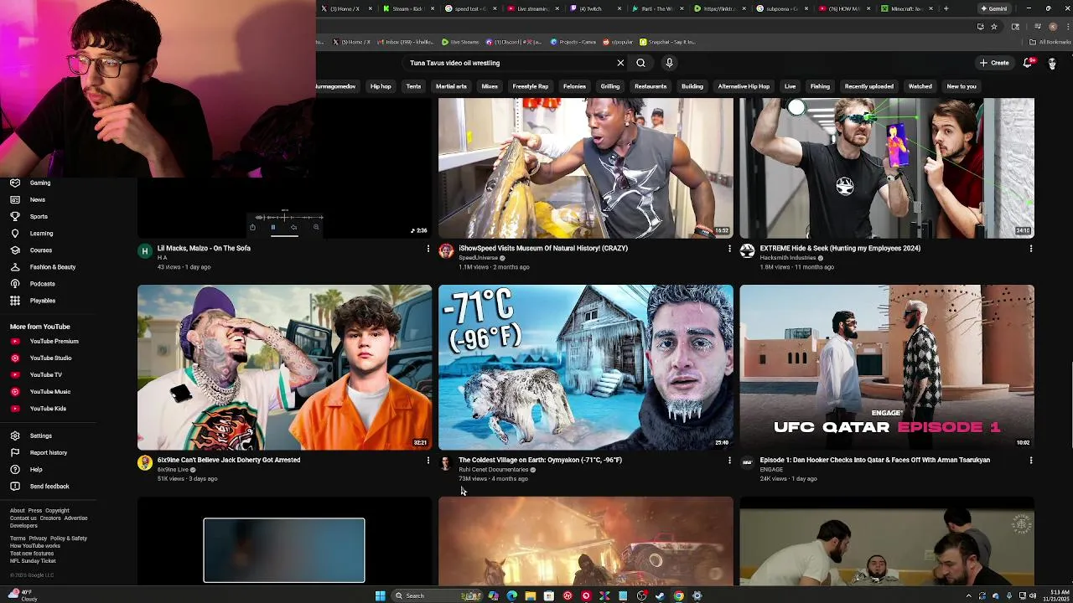Open Courses in the sidebar
The image size is (1073, 603).
(x=40, y=250)
